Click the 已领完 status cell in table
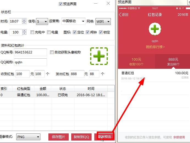The height and width of the screenshot is (143, 190). 63,95
